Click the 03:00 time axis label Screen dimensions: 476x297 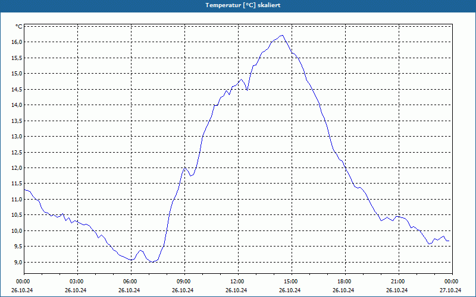(78, 282)
